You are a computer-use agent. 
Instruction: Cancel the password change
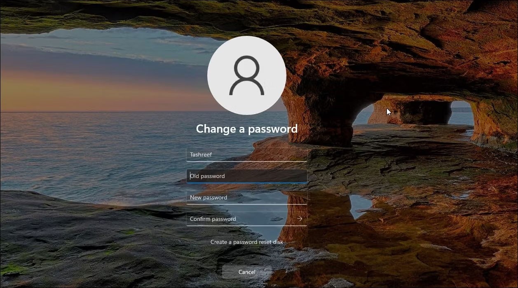(246, 272)
